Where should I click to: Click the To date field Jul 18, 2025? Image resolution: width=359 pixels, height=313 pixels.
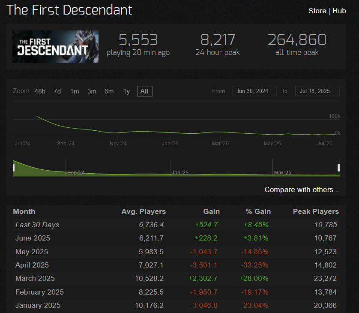(x=317, y=91)
